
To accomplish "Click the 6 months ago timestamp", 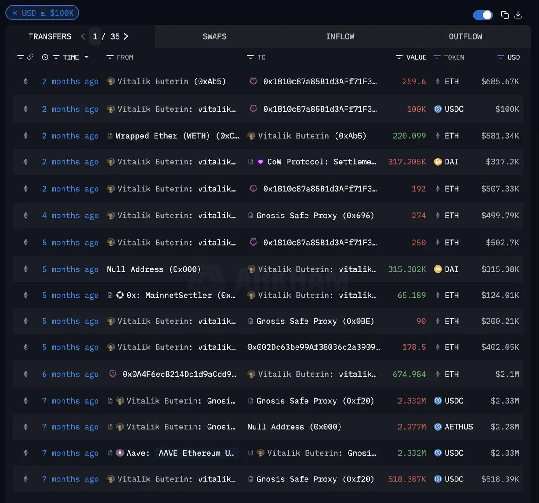I will point(71,374).
